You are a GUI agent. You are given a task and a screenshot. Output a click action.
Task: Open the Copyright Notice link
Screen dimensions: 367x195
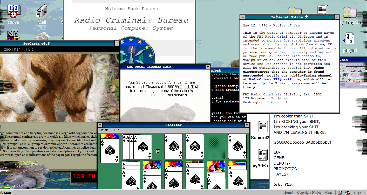point(309,193)
